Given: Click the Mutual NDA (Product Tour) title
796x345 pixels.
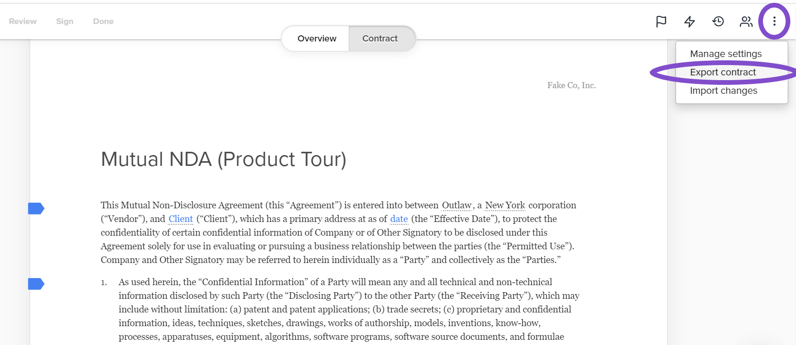Looking at the screenshot, I should pos(224,159).
